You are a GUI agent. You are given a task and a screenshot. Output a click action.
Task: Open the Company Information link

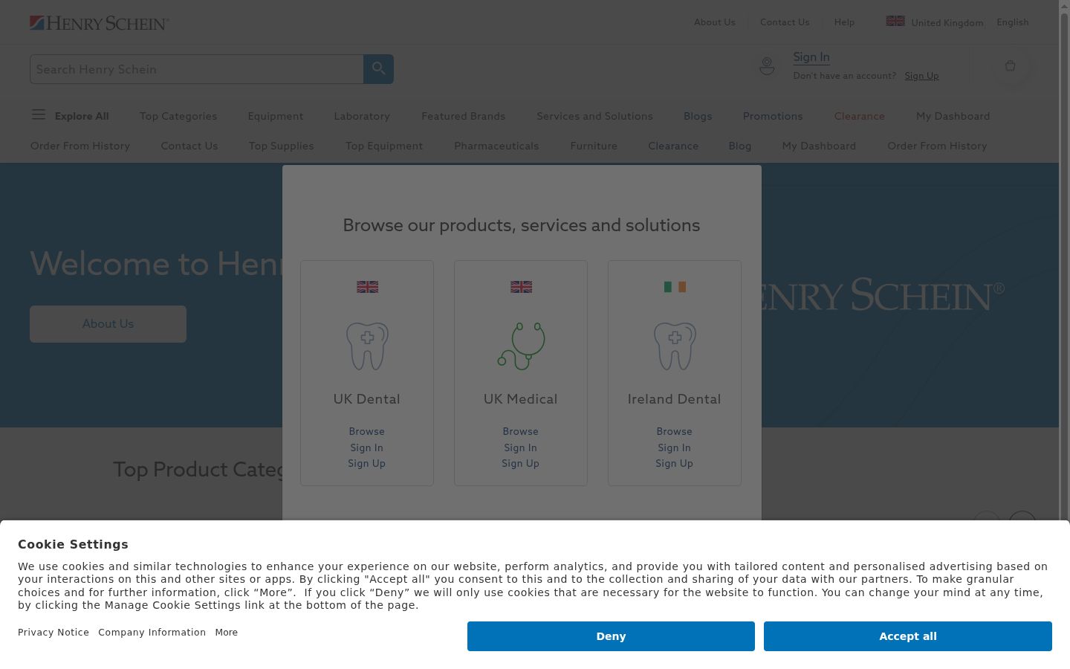(x=152, y=633)
